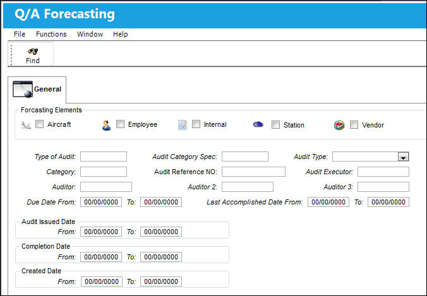Viewport: 427px width, 296px height.
Task: Select Last Accomplished Date To field
Action: (388, 202)
